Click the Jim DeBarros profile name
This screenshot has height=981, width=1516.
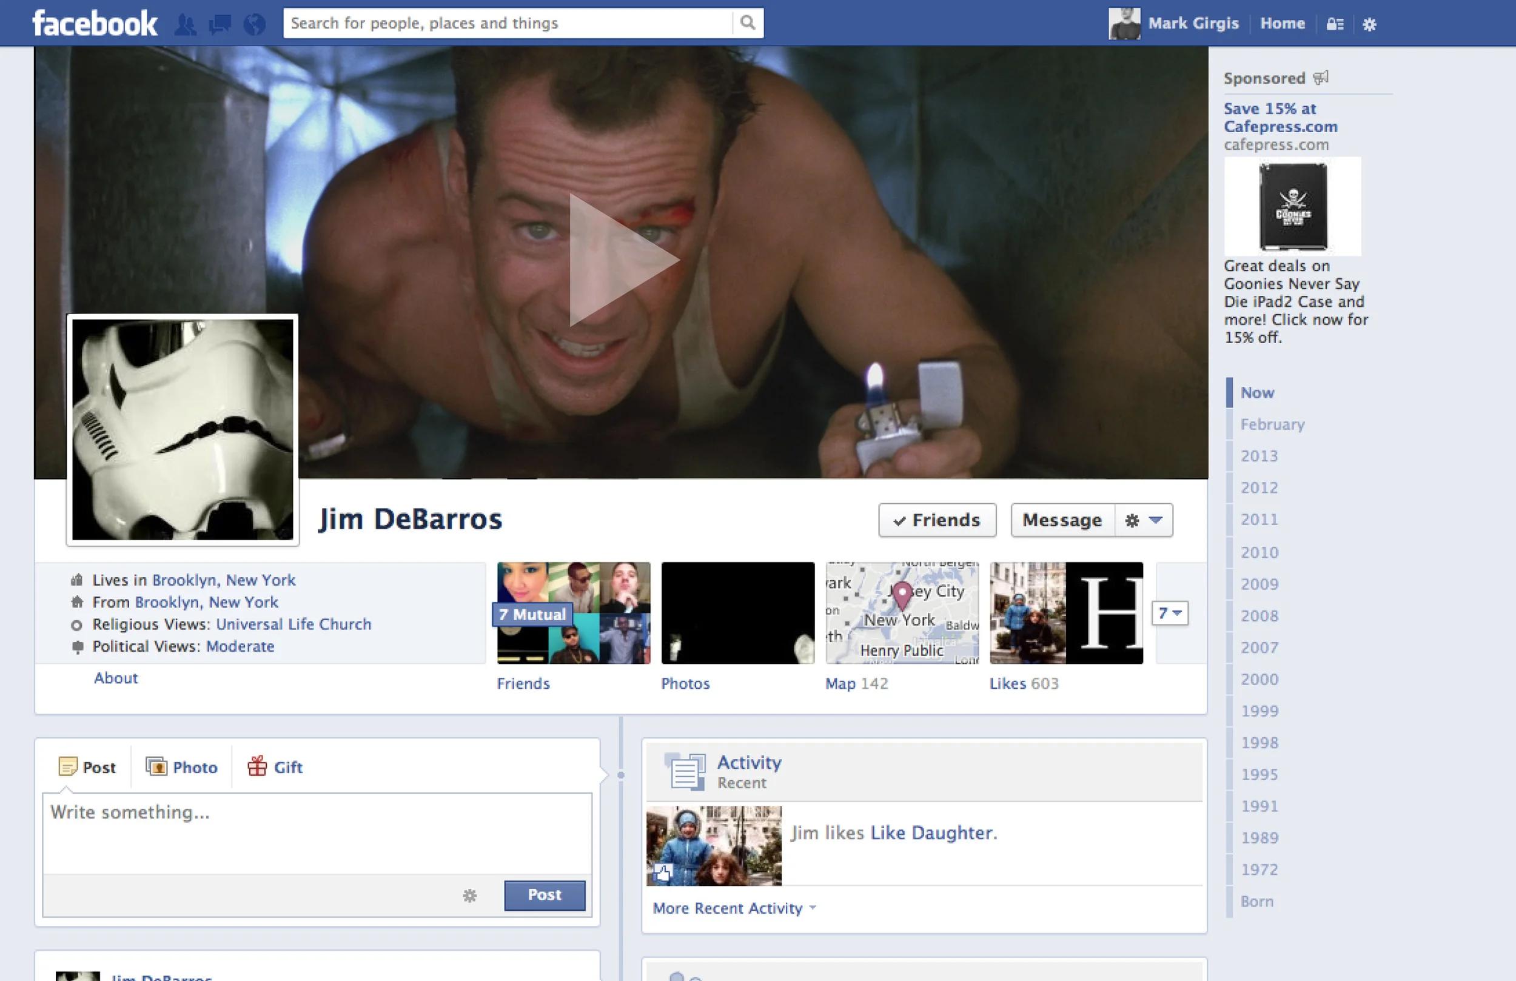(x=410, y=519)
